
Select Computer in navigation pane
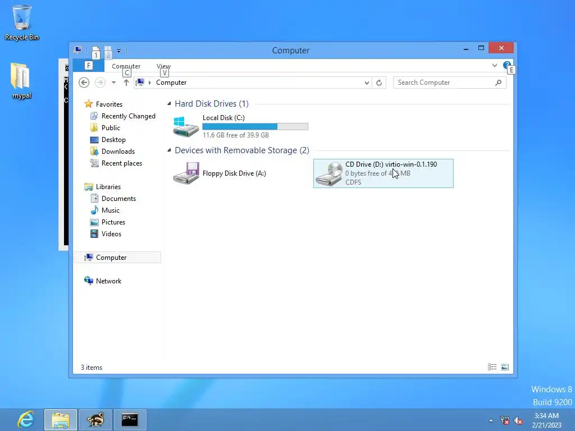(111, 257)
